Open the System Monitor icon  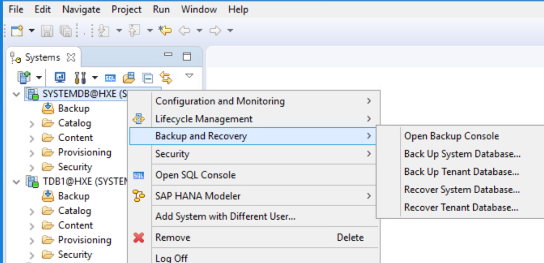pyautogui.click(x=61, y=77)
